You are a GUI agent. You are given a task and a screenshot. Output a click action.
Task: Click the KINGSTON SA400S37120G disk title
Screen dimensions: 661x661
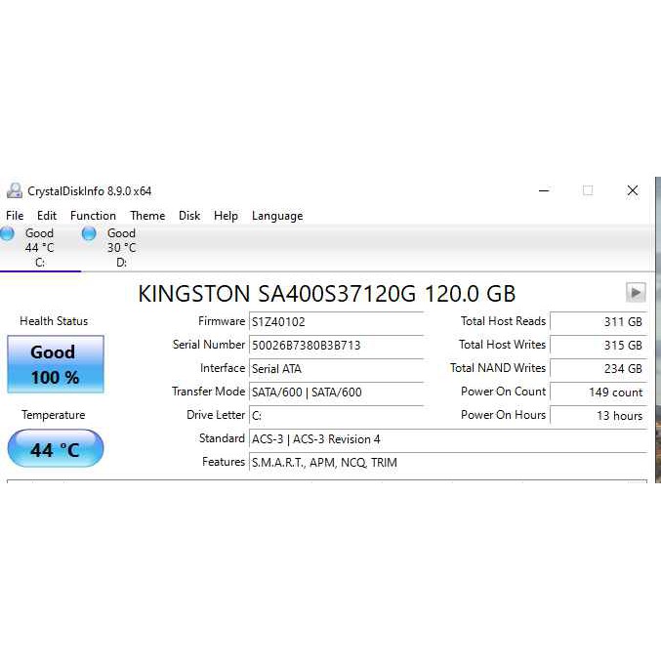tap(327, 293)
